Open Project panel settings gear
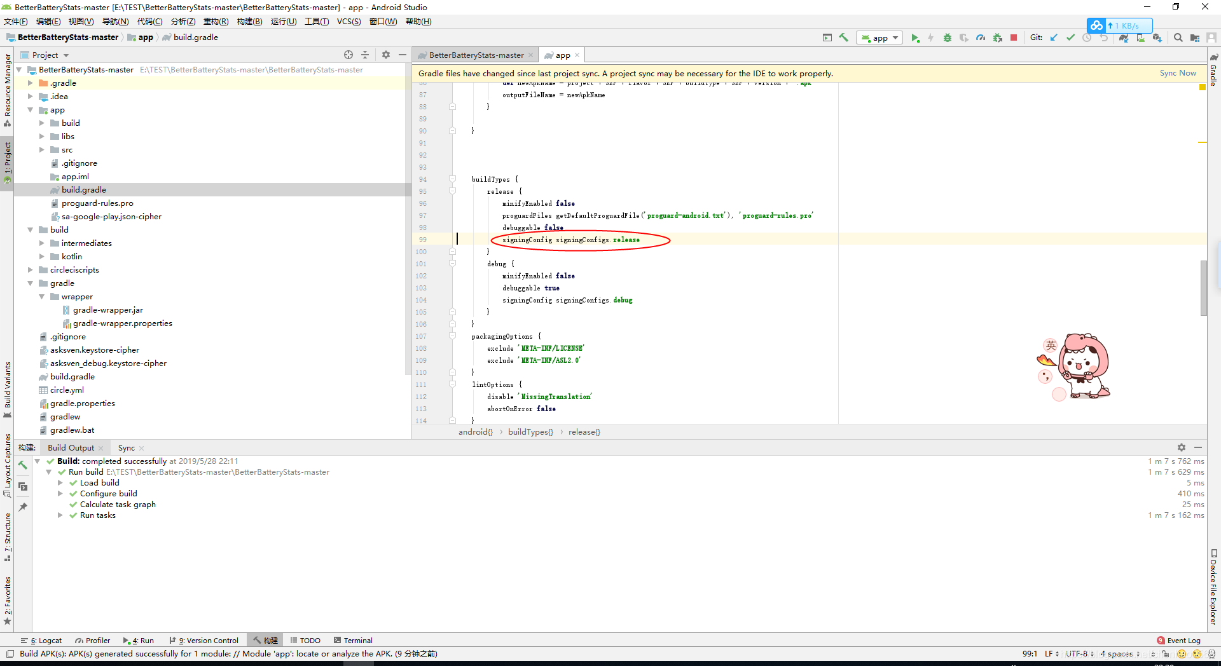 [x=386, y=55]
